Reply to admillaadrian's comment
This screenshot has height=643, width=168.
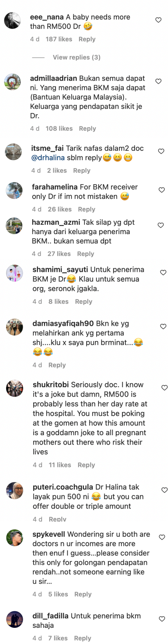tap(87, 129)
